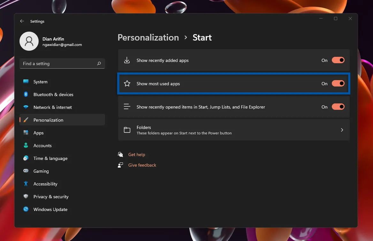Click the Bluetooth & devices icon

tap(26, 94)
